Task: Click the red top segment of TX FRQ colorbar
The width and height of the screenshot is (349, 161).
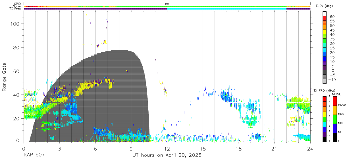Action: tap(325, 99)
